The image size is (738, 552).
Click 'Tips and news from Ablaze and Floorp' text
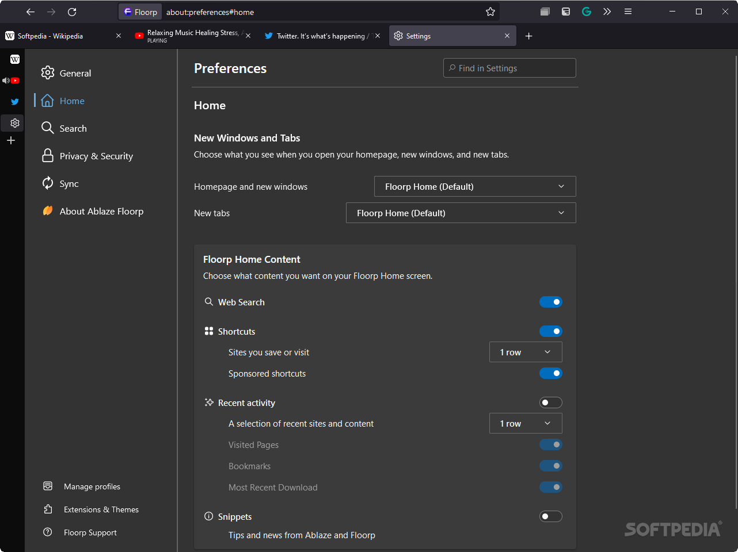302,535
